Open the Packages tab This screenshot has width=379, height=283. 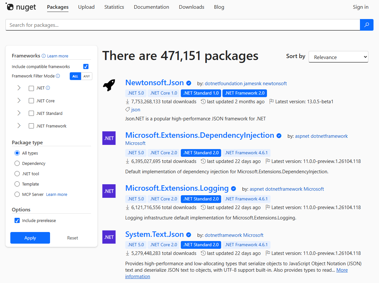[x=58, y=7]
